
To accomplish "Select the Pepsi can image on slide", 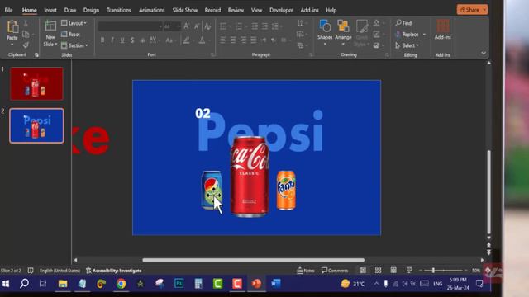I will (212, 190).
